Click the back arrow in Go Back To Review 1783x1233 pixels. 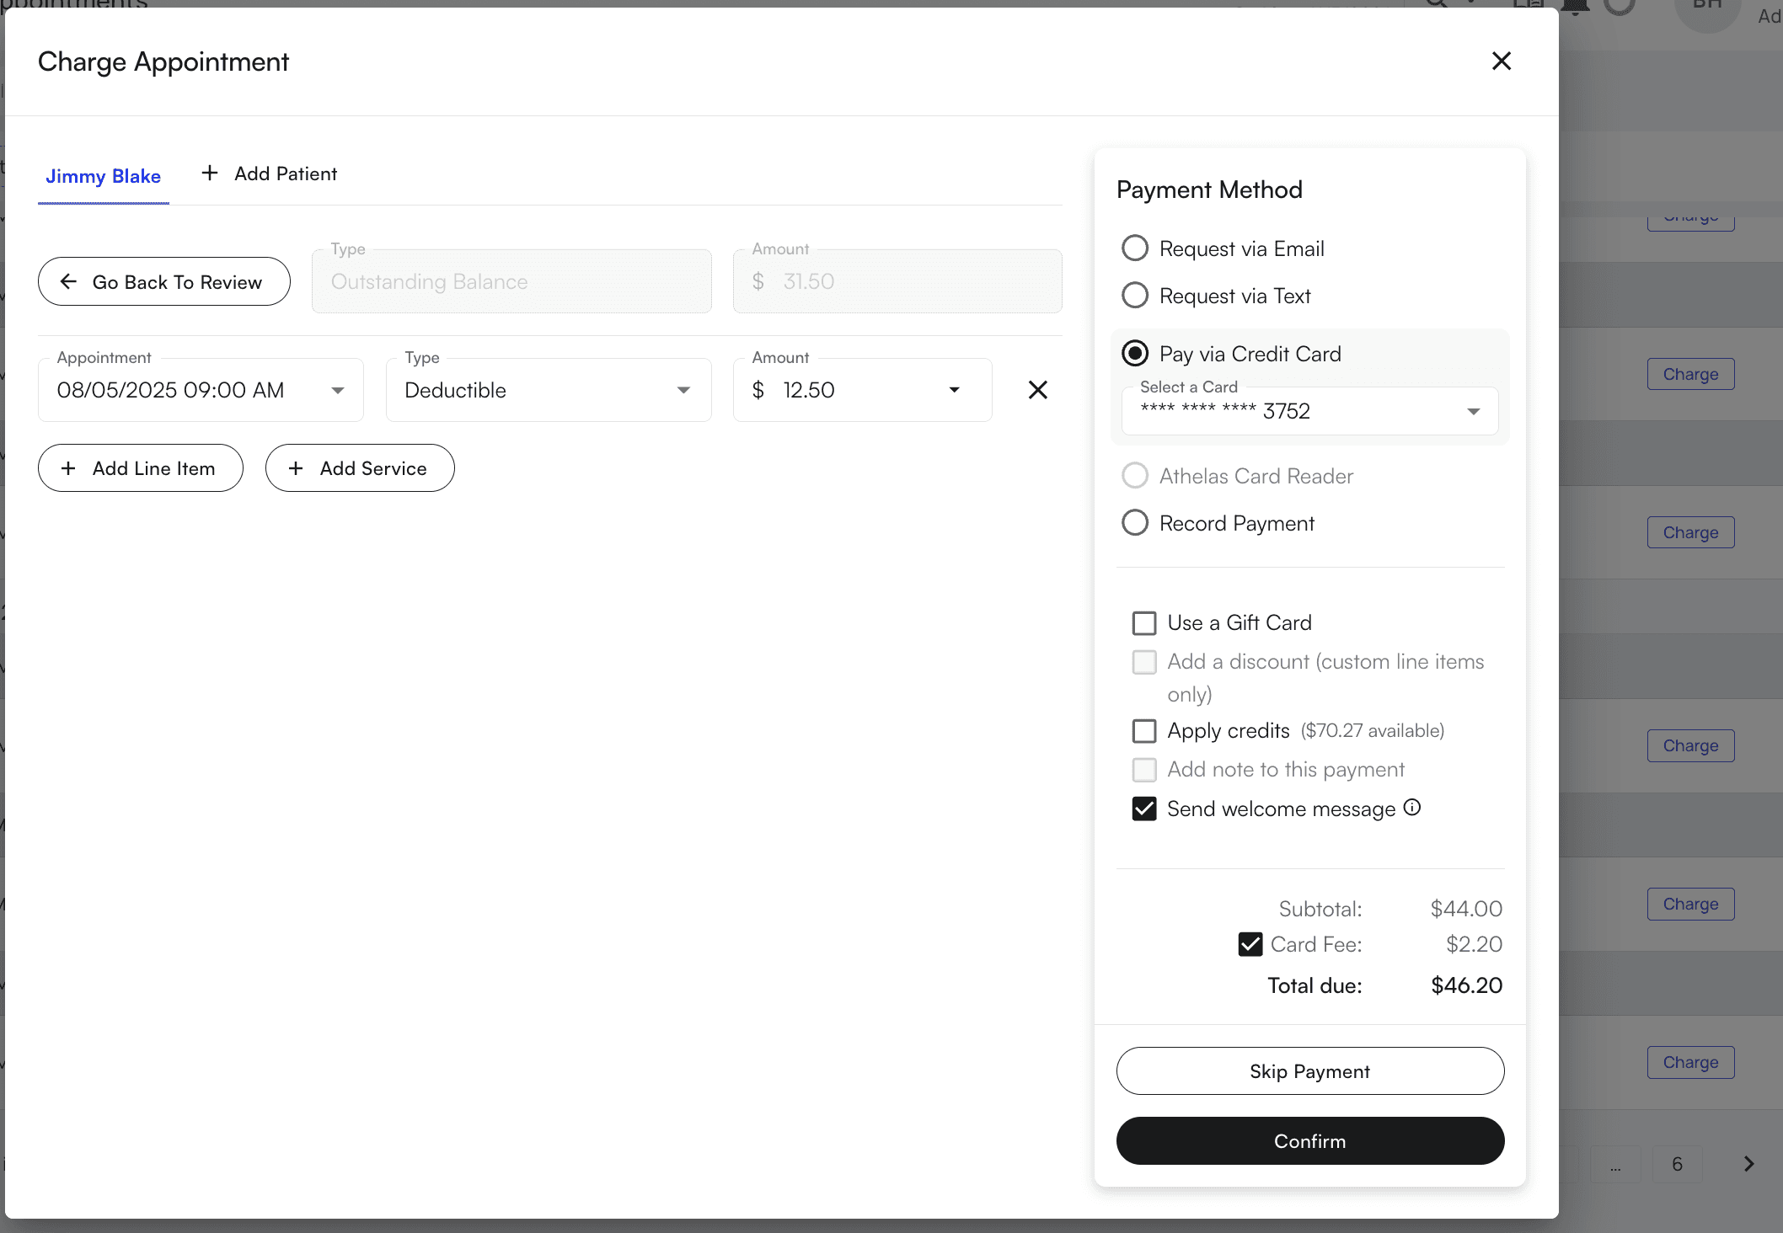click(x=69, y=281)
